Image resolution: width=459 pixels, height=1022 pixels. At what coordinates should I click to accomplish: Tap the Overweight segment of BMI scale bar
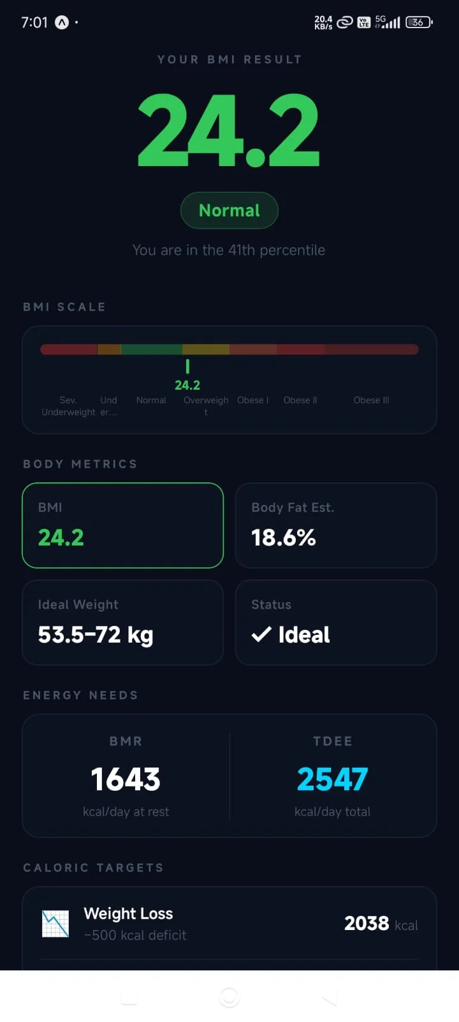point(206,349)
